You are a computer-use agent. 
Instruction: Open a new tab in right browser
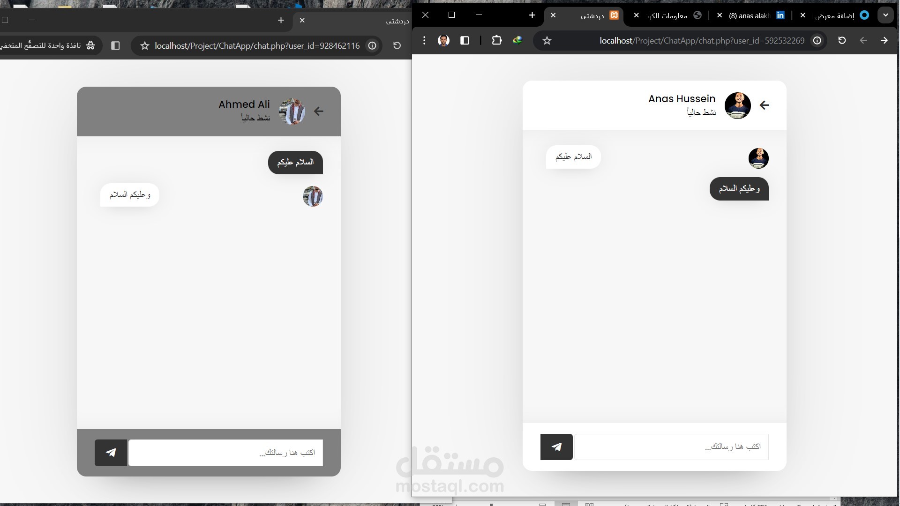click(532, 15)
